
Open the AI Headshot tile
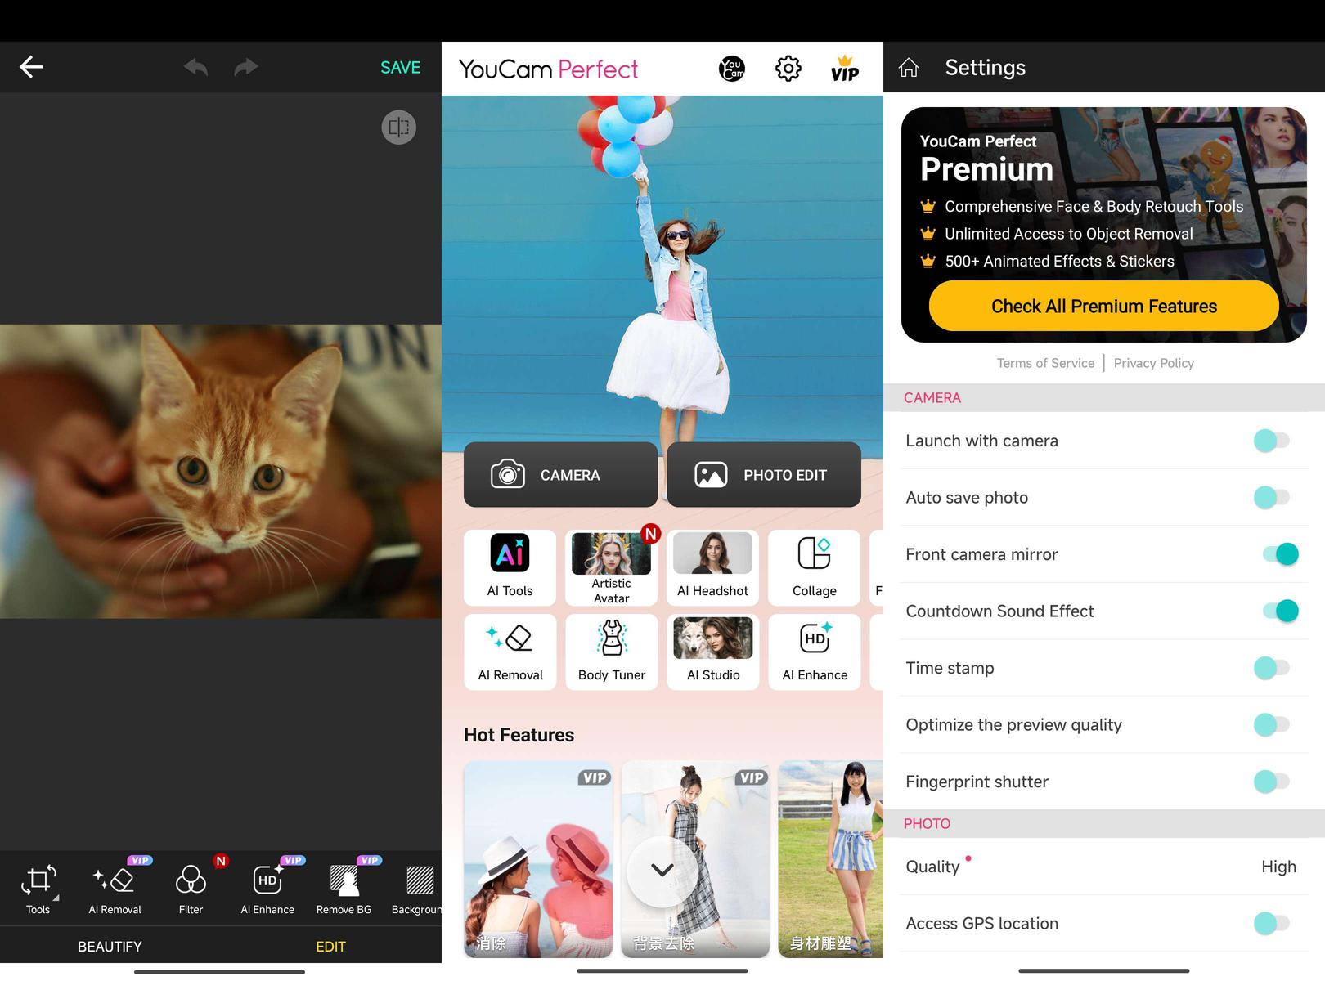(x=713, y=567)
